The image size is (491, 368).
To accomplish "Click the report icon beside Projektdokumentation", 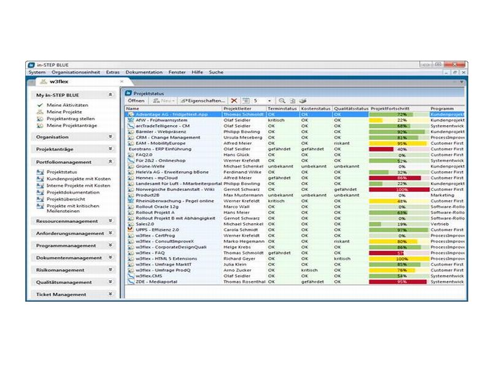I will (x=40, y=193).
